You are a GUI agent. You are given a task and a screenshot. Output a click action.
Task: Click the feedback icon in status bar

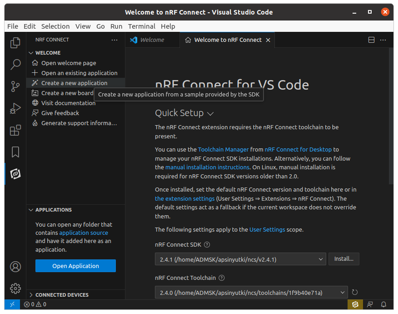pyautogui.click(x=370, y=304)
